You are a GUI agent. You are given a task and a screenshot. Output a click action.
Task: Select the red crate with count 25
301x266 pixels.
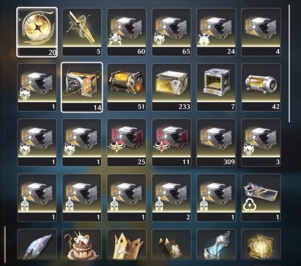coord(126,143)
